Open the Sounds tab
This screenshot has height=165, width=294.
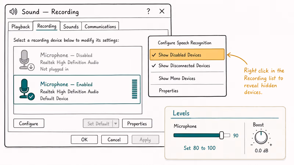pos(71,26)
